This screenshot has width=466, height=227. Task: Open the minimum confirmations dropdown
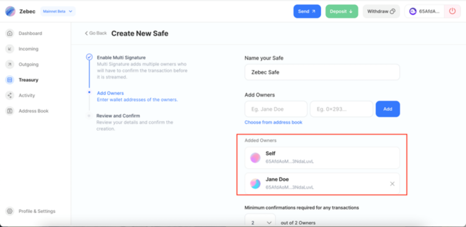click(x=260, y=222)
